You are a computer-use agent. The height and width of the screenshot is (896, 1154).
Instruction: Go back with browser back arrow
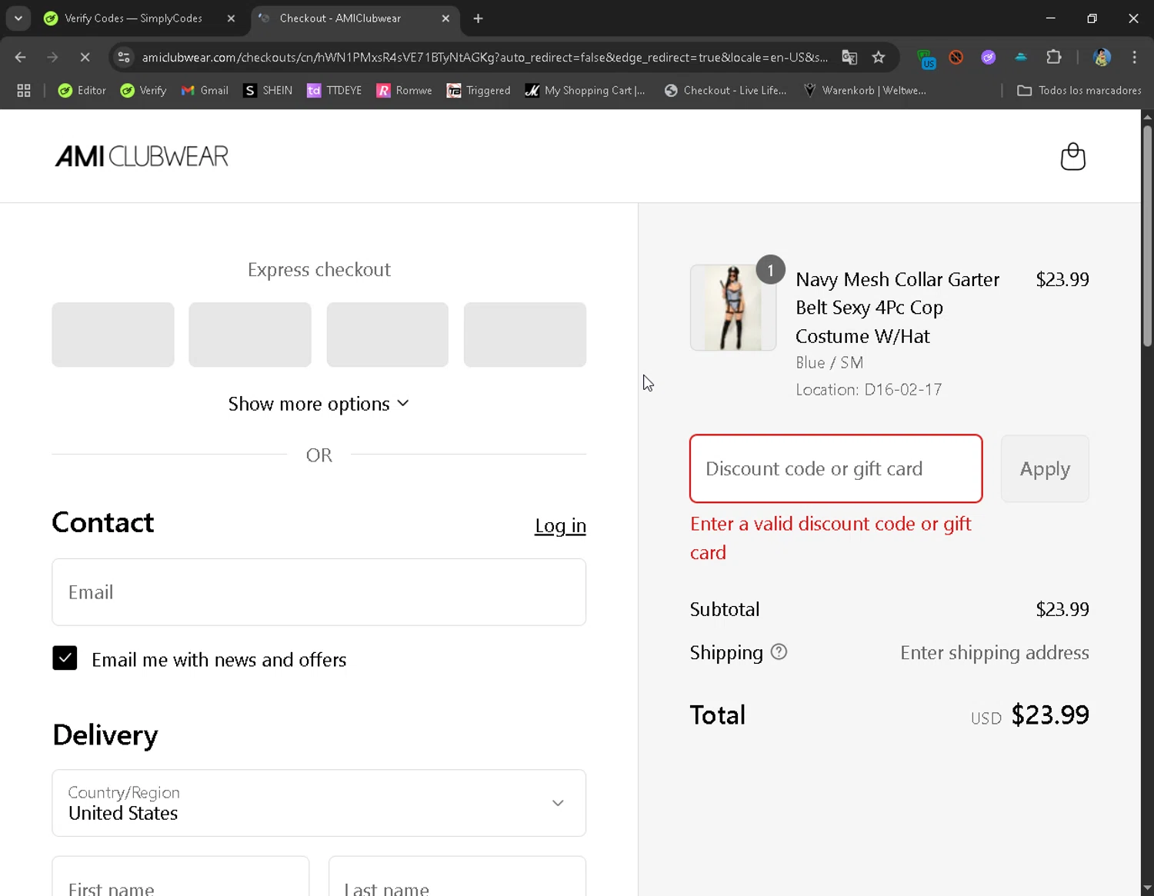tap(21, 57)
